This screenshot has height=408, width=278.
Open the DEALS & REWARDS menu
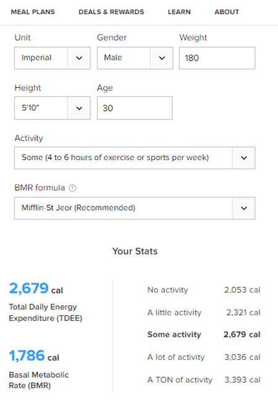111,12
